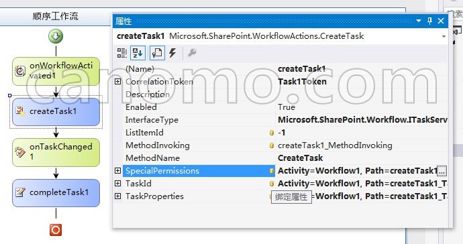Open the createTask1 object selector dropdown
Screen dimensions: 463x244
click(x=444, y=36)
